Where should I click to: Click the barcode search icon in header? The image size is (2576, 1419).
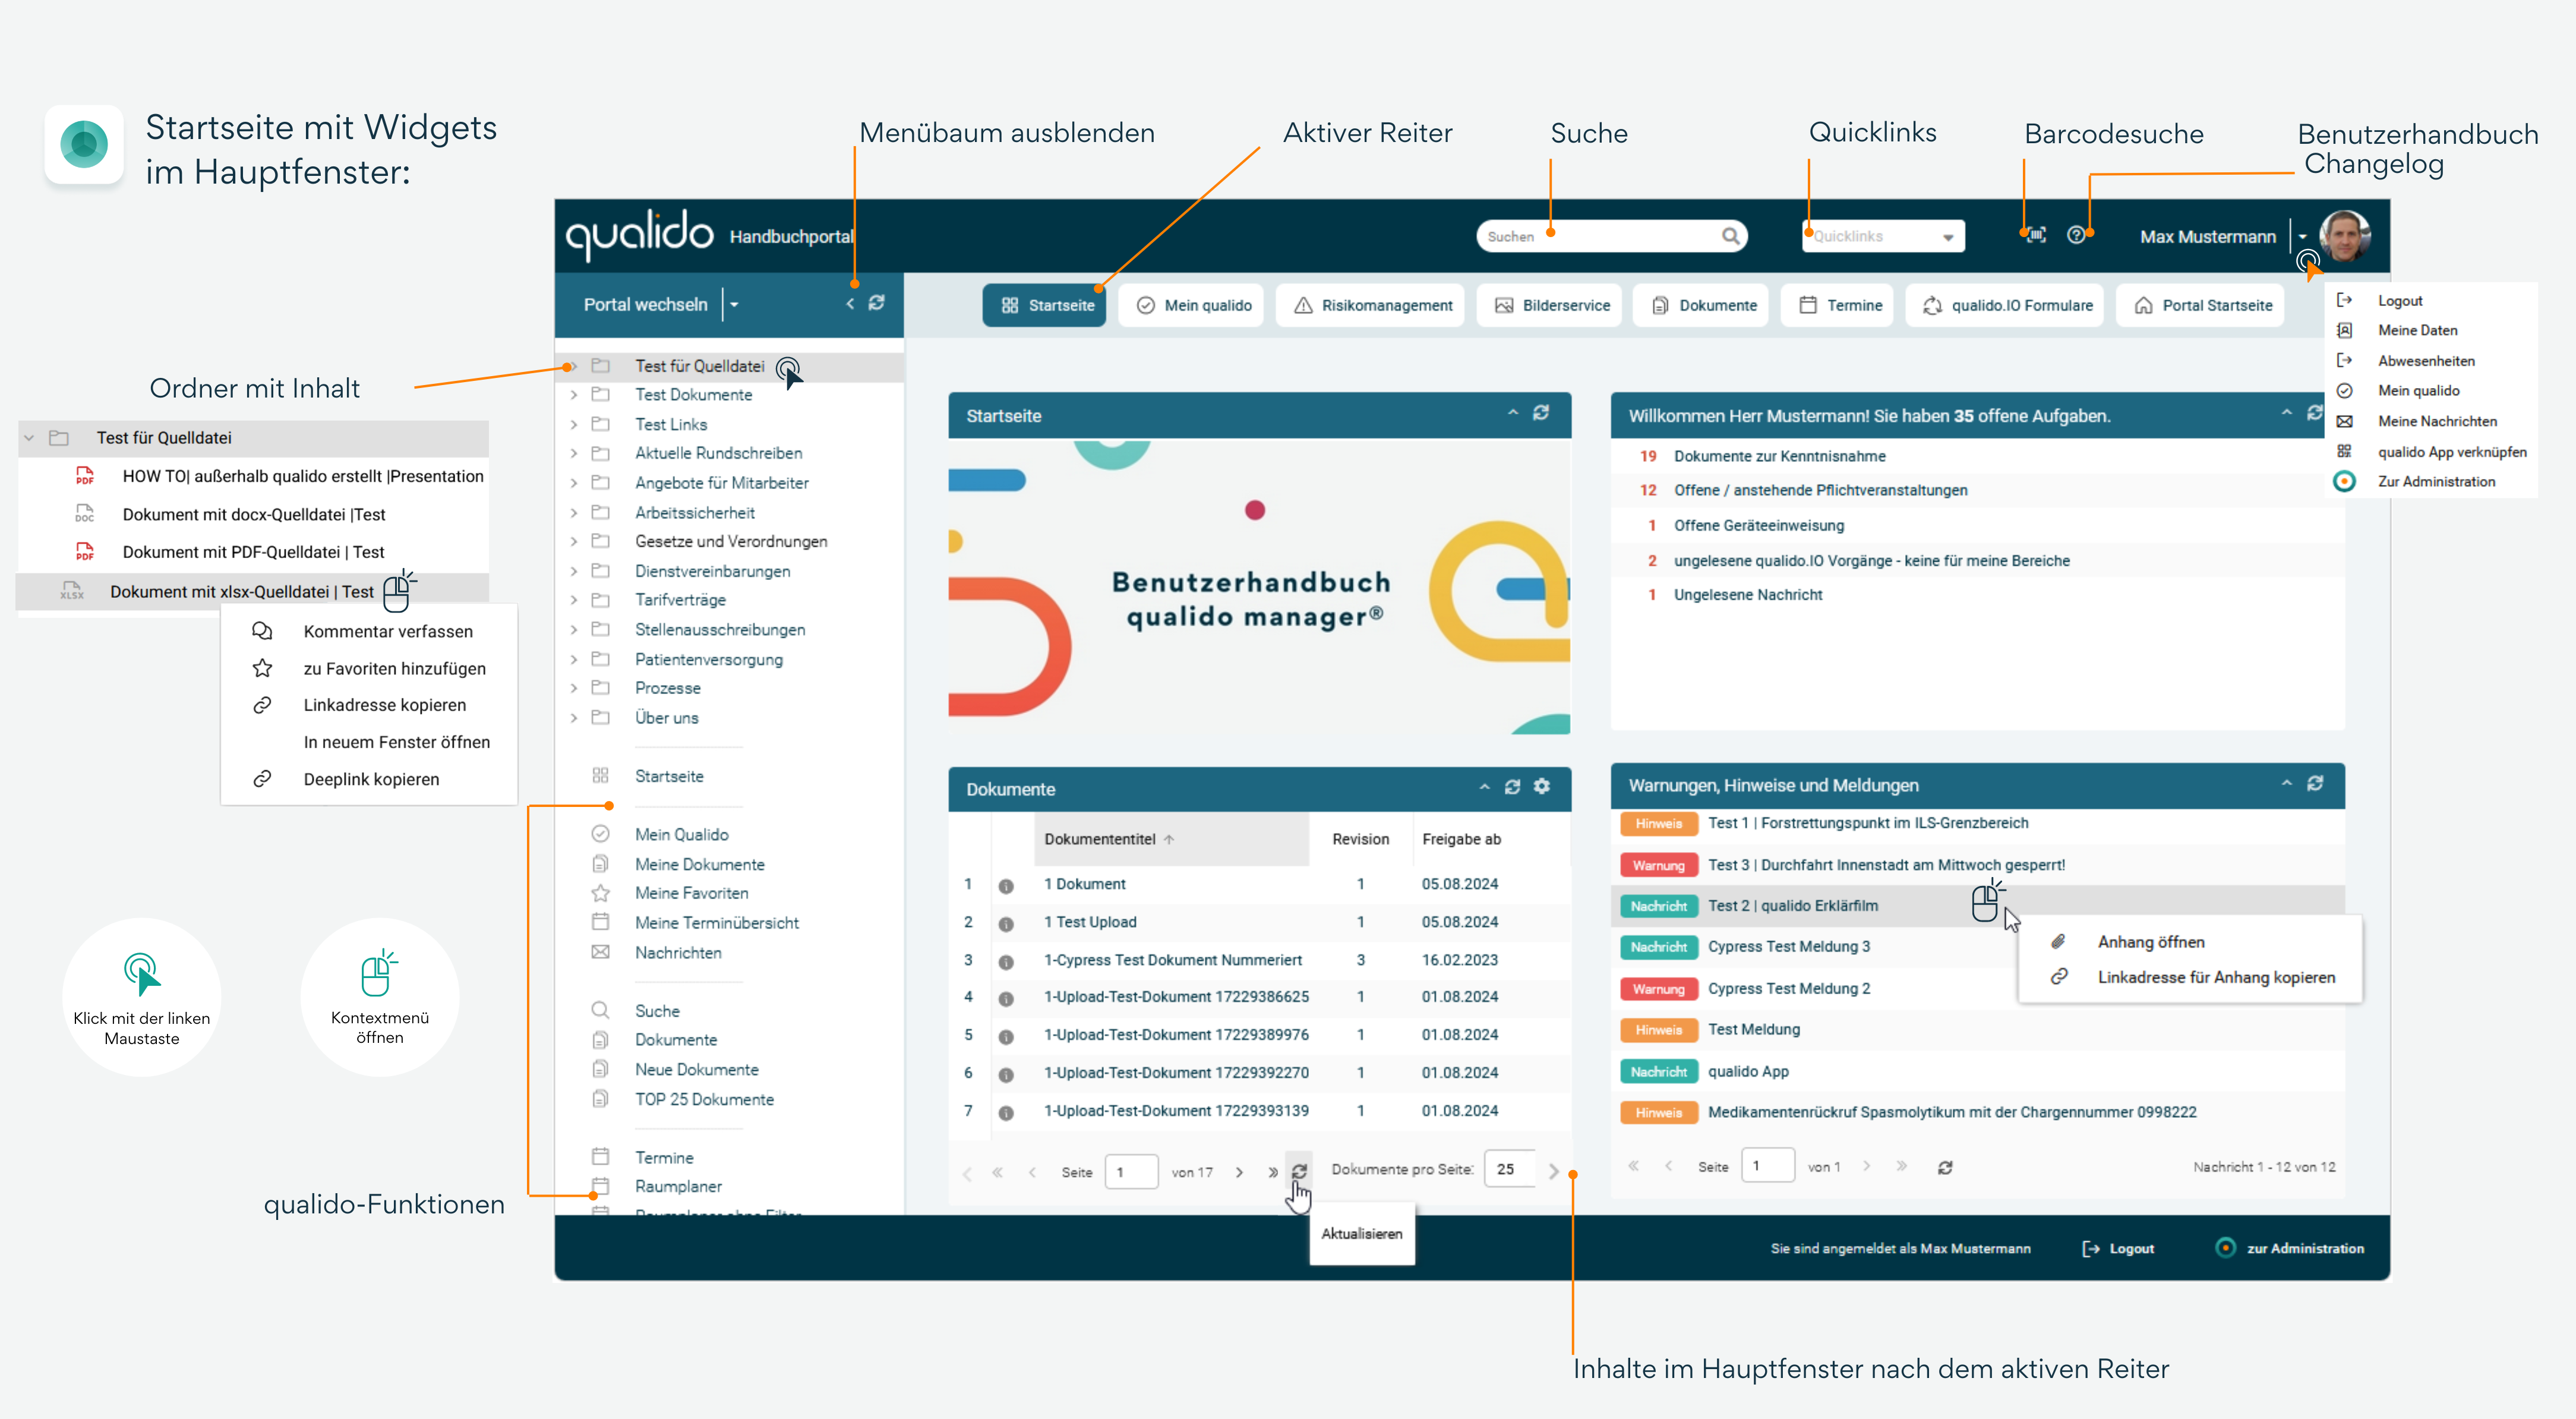coord(2037,235)
